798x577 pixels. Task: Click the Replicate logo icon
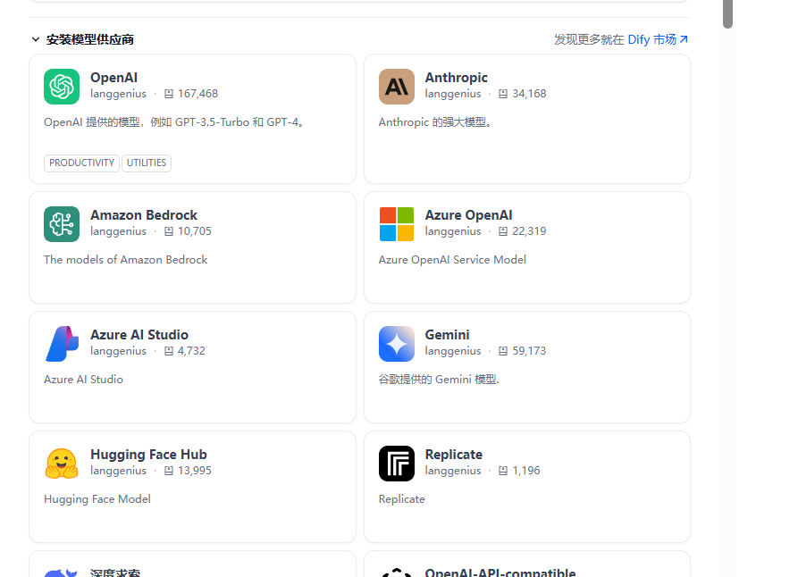[397, 464]
